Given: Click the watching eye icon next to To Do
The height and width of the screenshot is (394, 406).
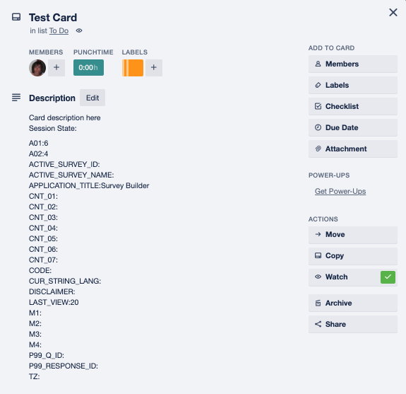Looking at the screenshot, I should click(x=79, y=30).
